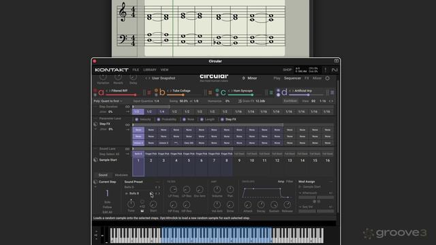Toggle the top green dot on layer c

coord(217,91)
